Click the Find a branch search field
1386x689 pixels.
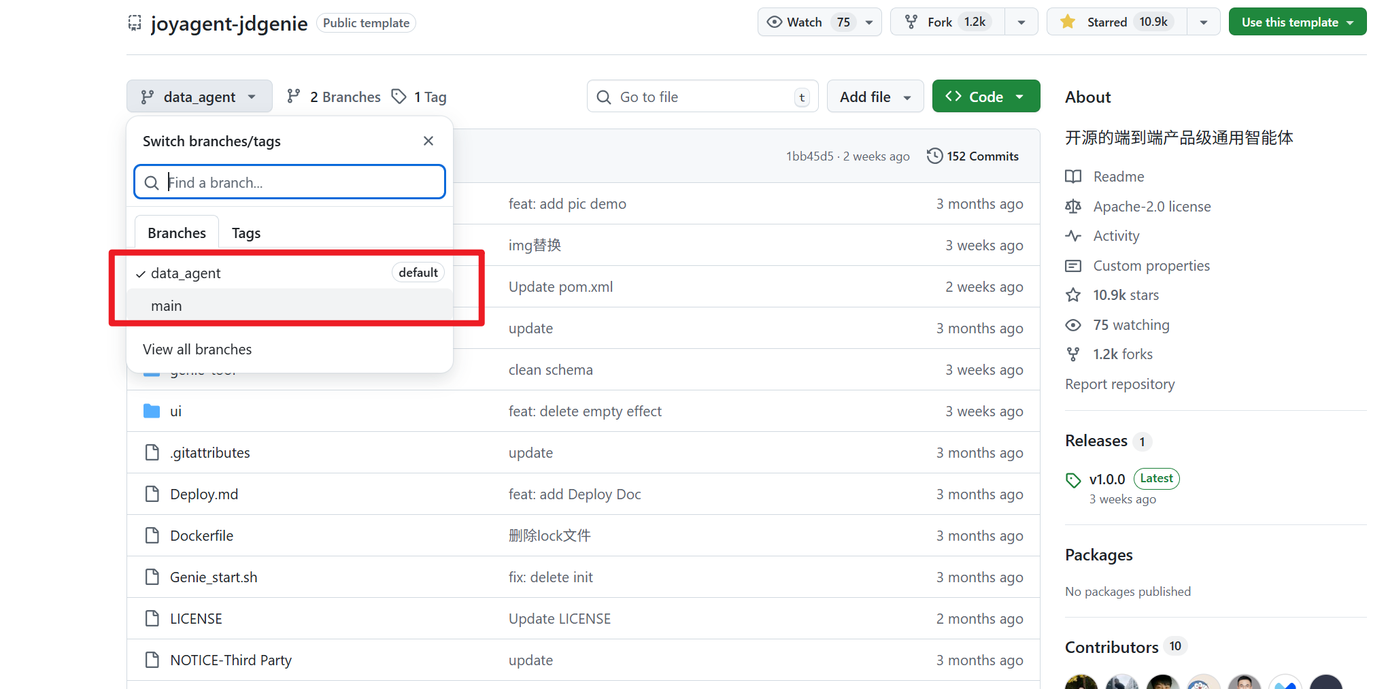(x=299, y=182)
